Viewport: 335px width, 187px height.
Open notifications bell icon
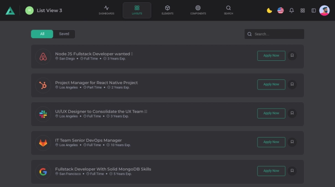coord(292,10)
